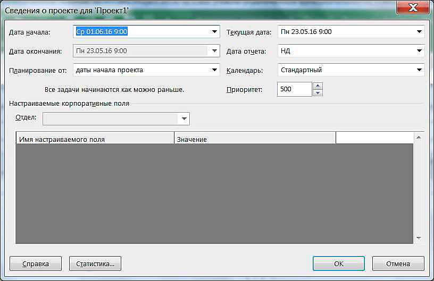The image size is (434, 281).
Task: Expand the Дата отчета dropdown
Action: click(419, 51)
